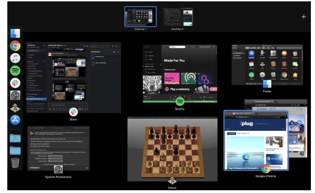Select the System Preferences window preview
Screen dimensions: 315x193
(x=58, y=148)
